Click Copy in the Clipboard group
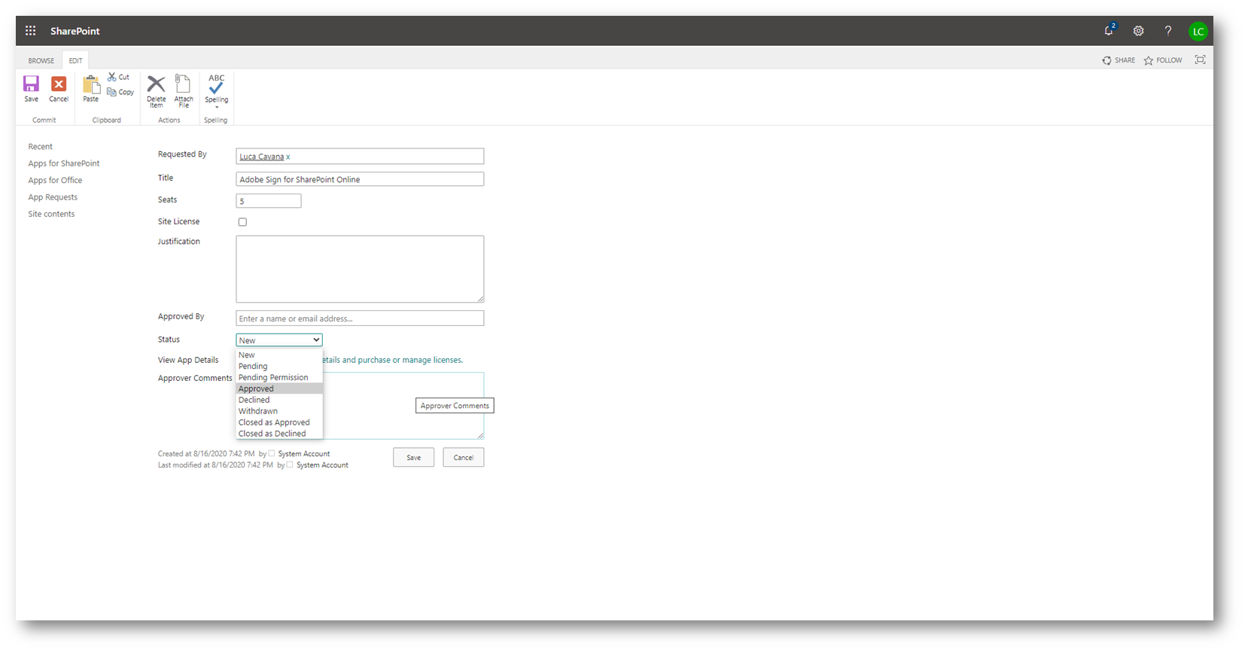1245x652 pixels. tap(120, 92)
